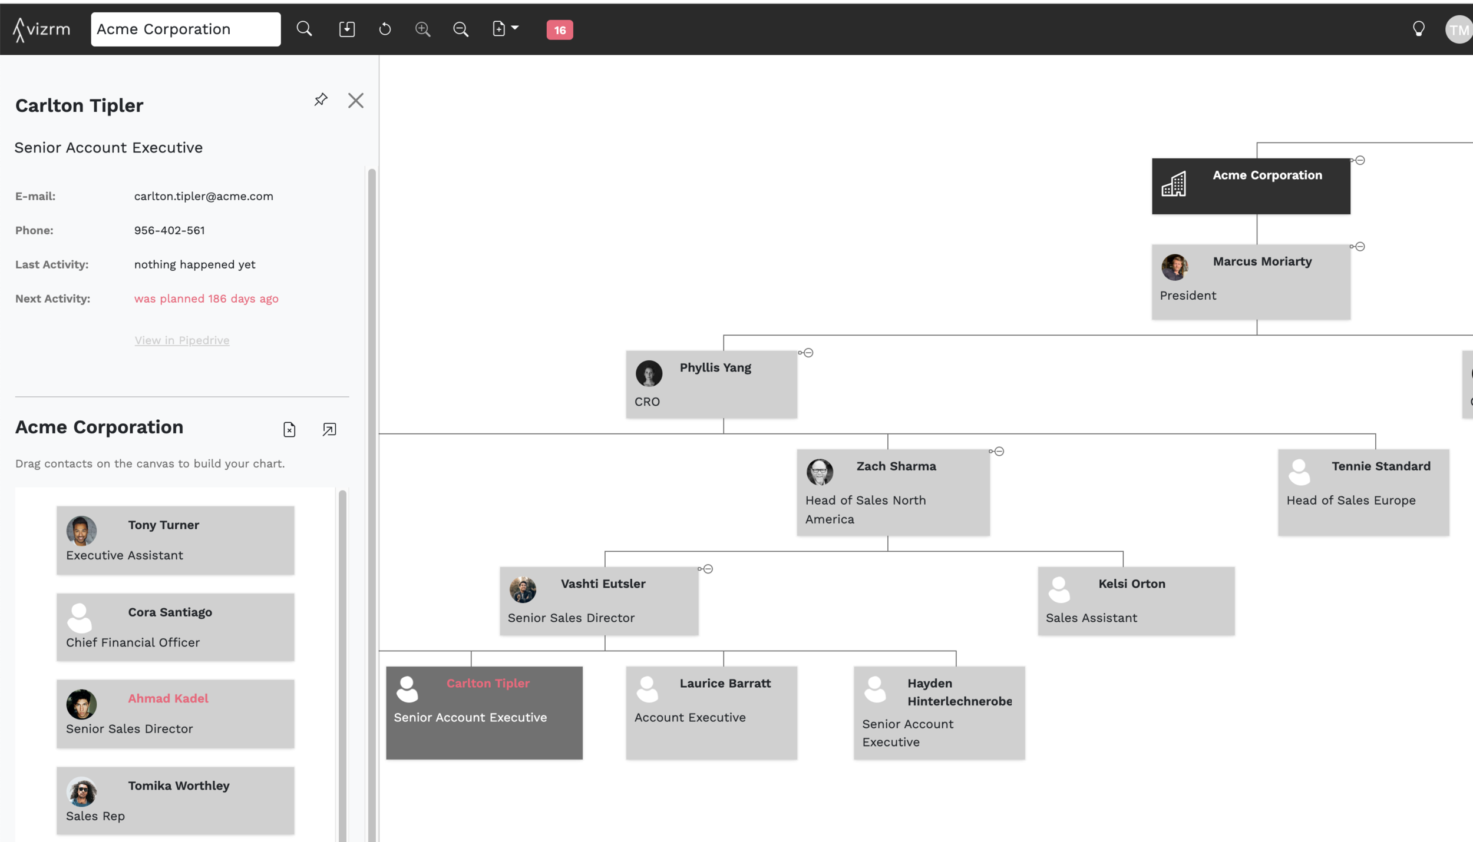The width and height of the screenshot is (1473, 842).
Task: Open the View in Pipedrive link
Action: coord(181,340)
